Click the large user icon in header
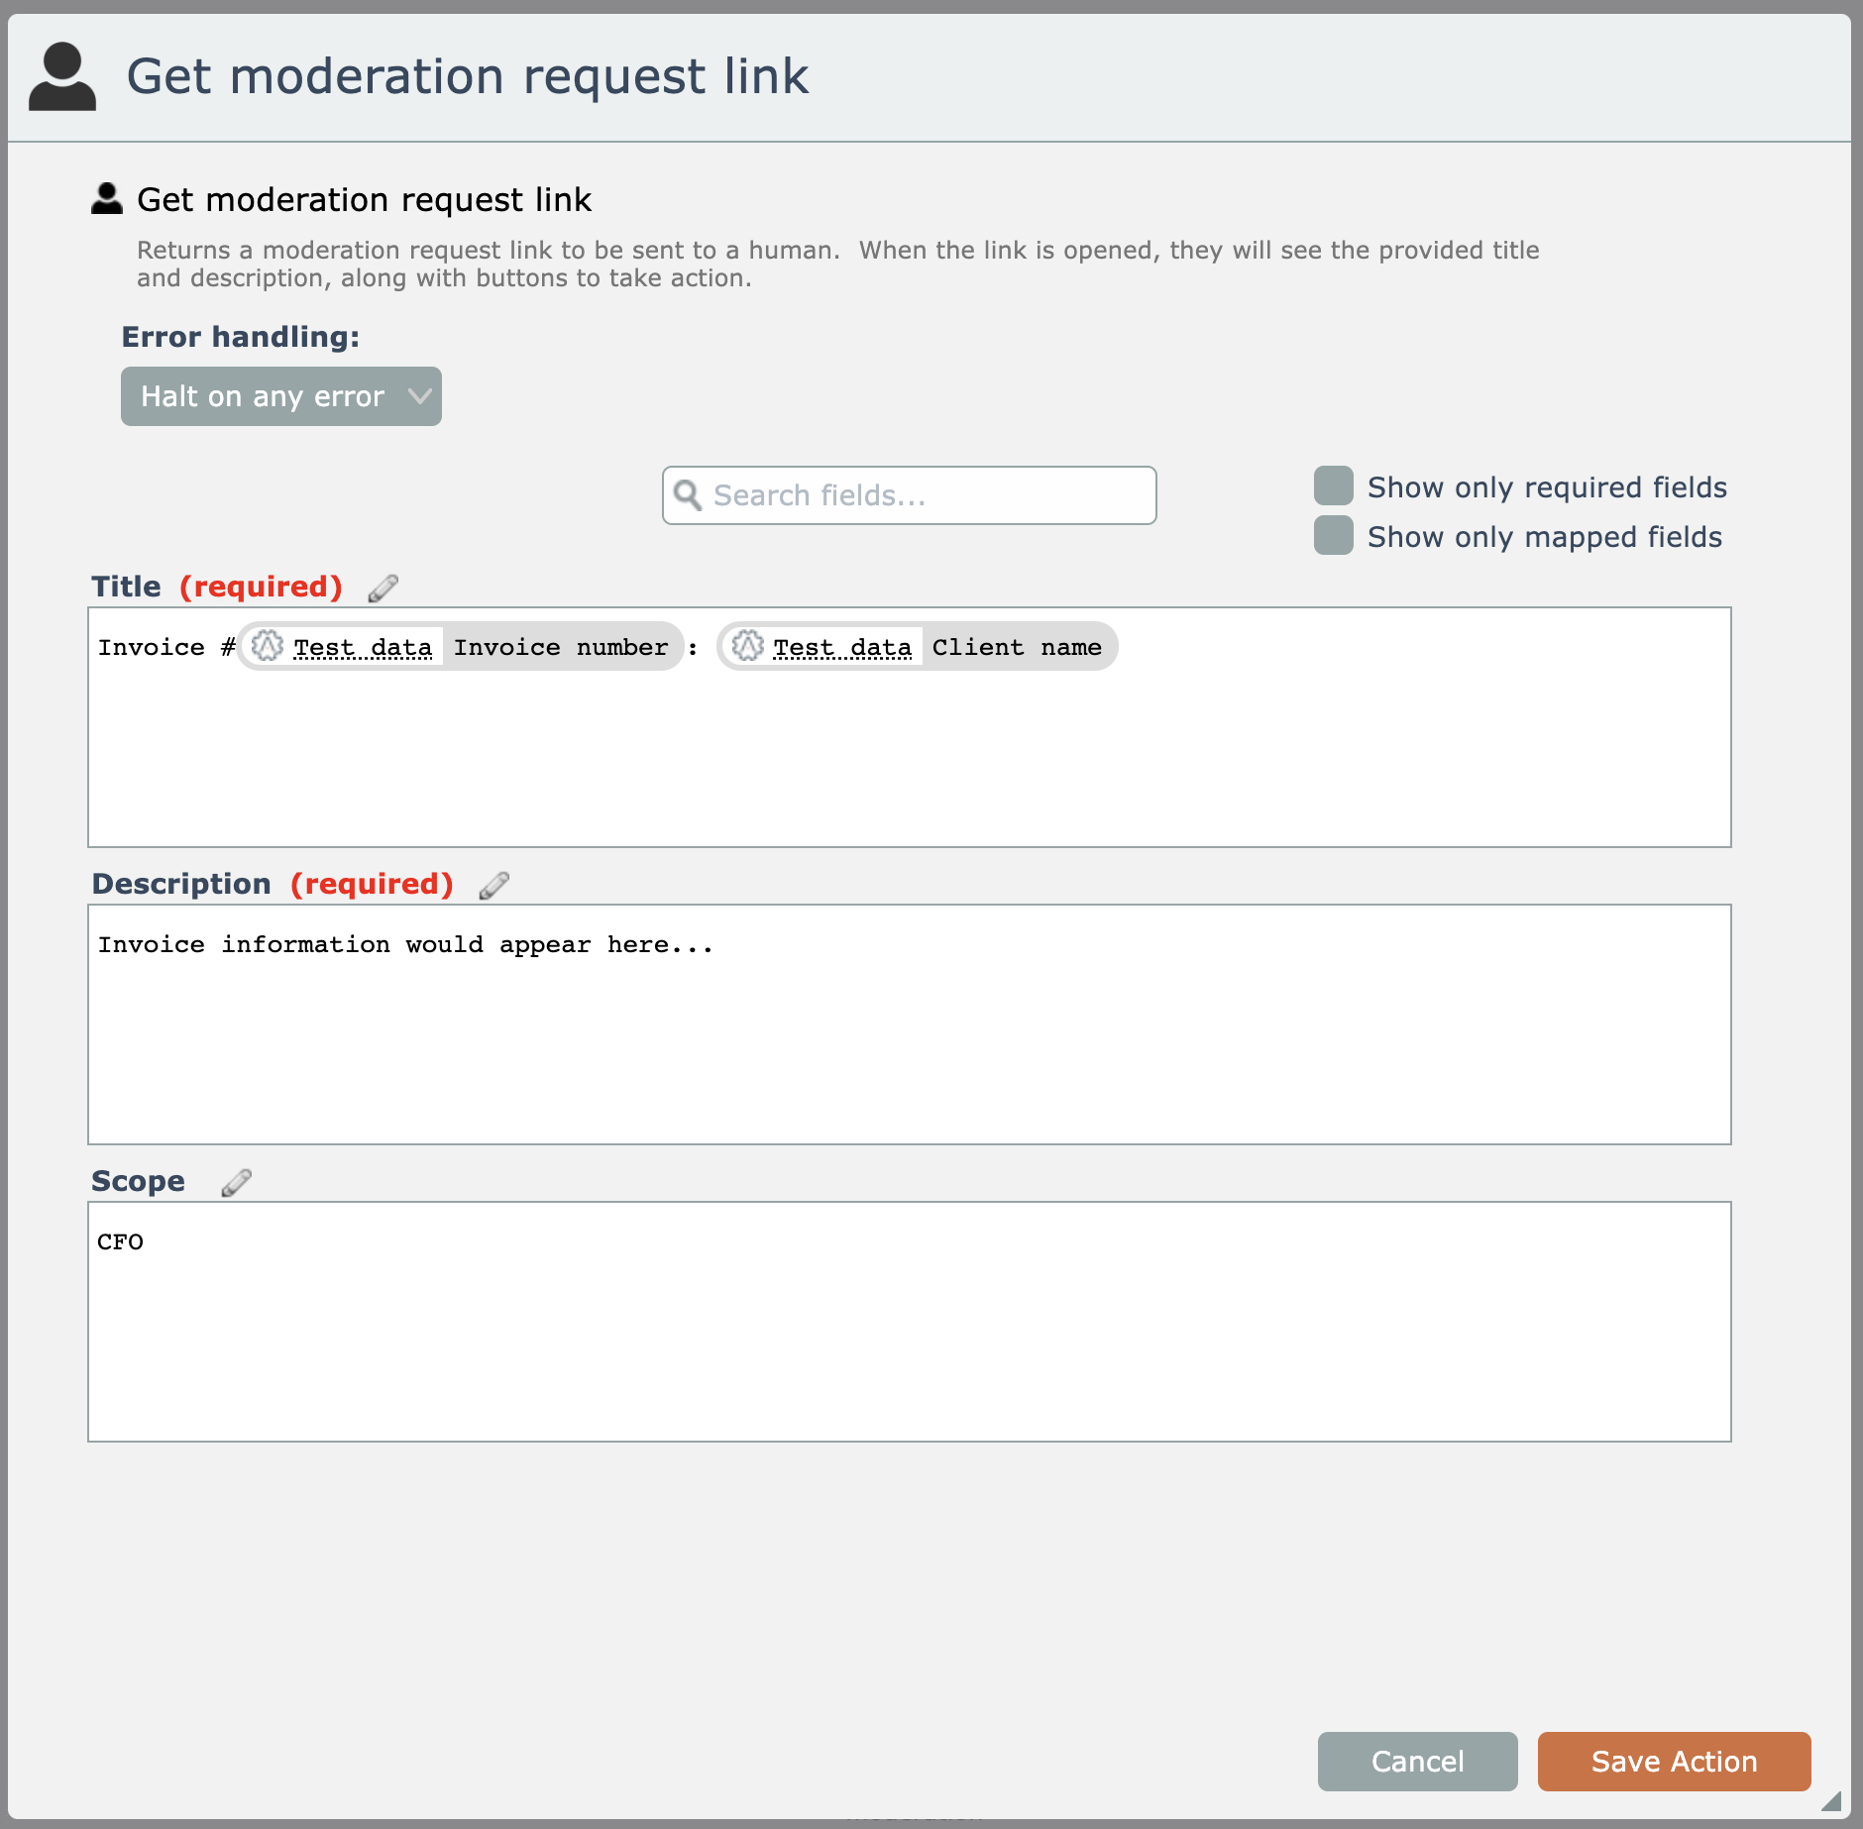Screen dimensions: 1863x1829 click(62, 76)
